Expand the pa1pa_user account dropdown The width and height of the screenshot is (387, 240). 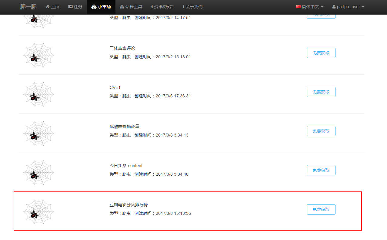pos(348,7)
